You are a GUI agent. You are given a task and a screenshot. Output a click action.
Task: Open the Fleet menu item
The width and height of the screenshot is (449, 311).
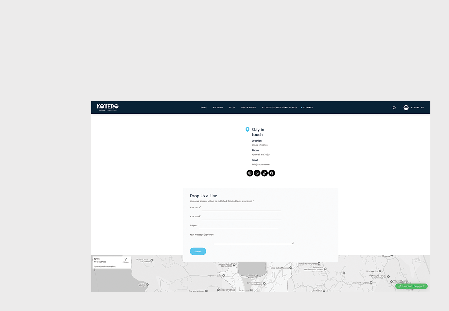click(x=232, y=107)
